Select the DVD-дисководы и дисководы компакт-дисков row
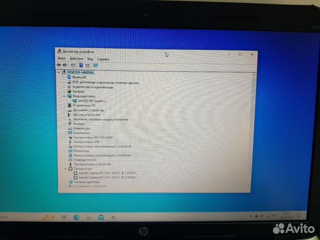Viewport: 320px width, 240px height. point(103,83)
